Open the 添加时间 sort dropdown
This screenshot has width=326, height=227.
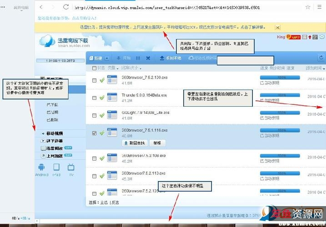[x=315, y=68]
